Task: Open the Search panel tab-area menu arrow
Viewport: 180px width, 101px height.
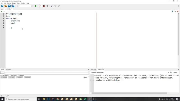Action: click(x=89, y=69)
